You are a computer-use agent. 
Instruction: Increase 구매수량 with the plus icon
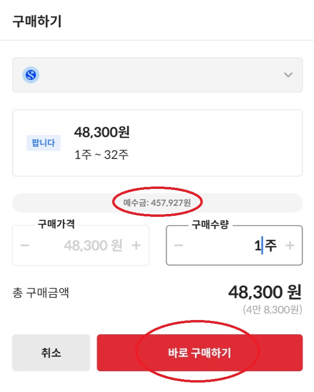pyautogui.click(x=290, y=245)
